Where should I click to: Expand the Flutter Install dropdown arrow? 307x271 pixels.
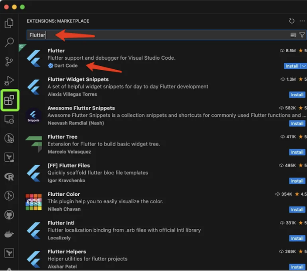303,66
